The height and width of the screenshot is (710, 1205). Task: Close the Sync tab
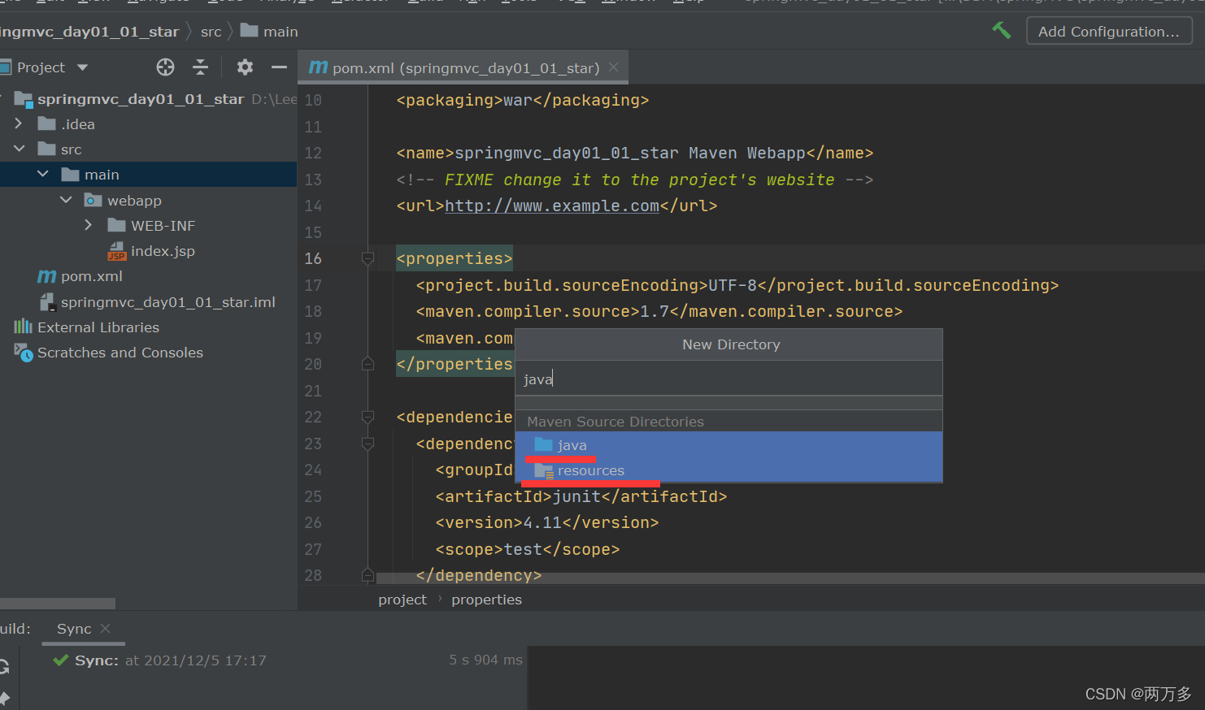click(105, 629)
